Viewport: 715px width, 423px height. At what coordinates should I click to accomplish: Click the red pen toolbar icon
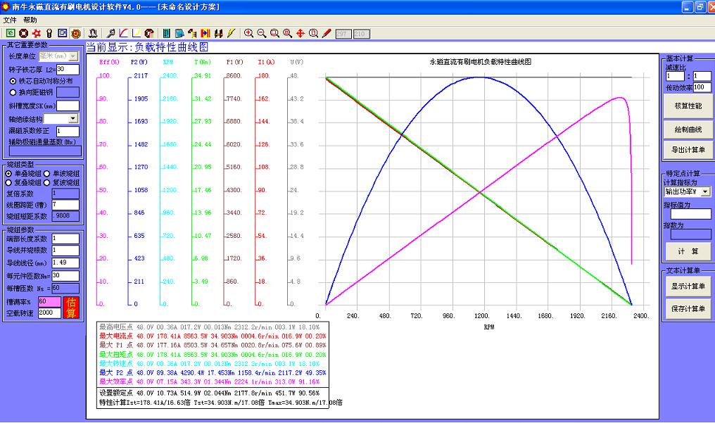click(x=327, y=33)
